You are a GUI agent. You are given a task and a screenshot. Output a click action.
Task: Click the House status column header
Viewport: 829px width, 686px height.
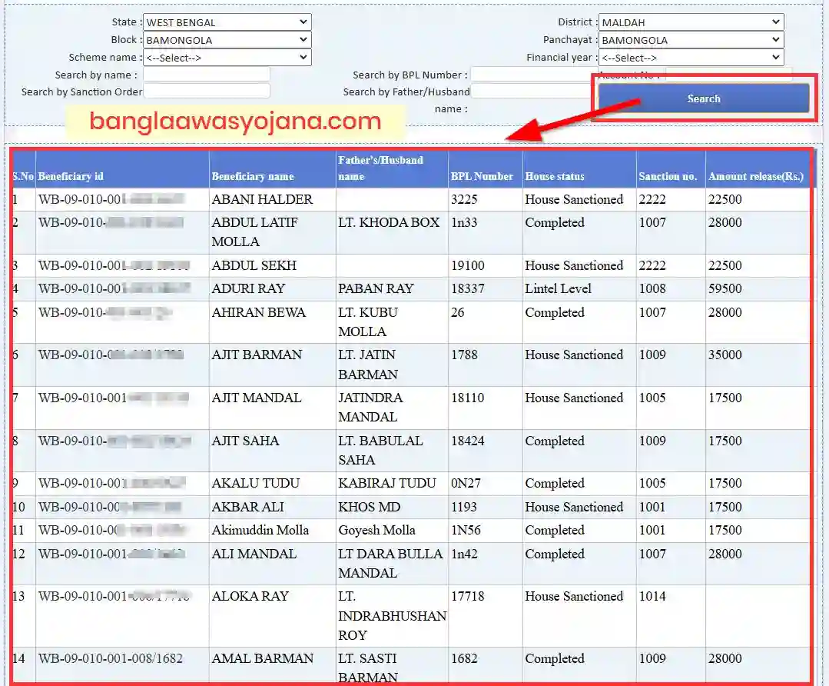tap(555, 176)
